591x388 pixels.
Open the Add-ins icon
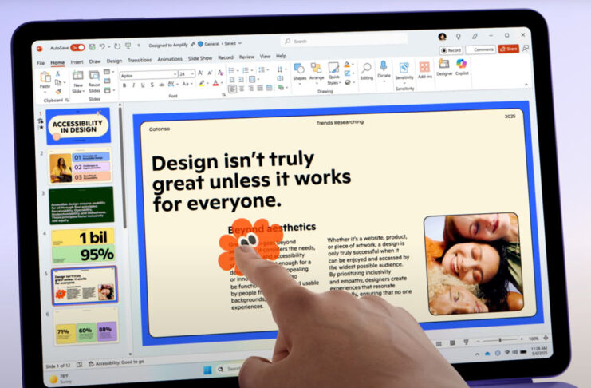click(424, 69)
